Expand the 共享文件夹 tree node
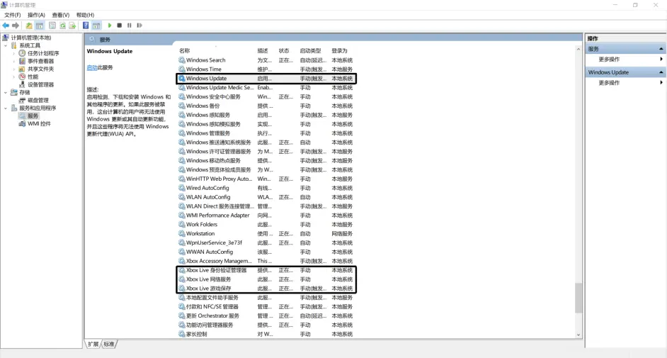Image resolution: width=667 pixels, height=358 pixels. [14, 69]
